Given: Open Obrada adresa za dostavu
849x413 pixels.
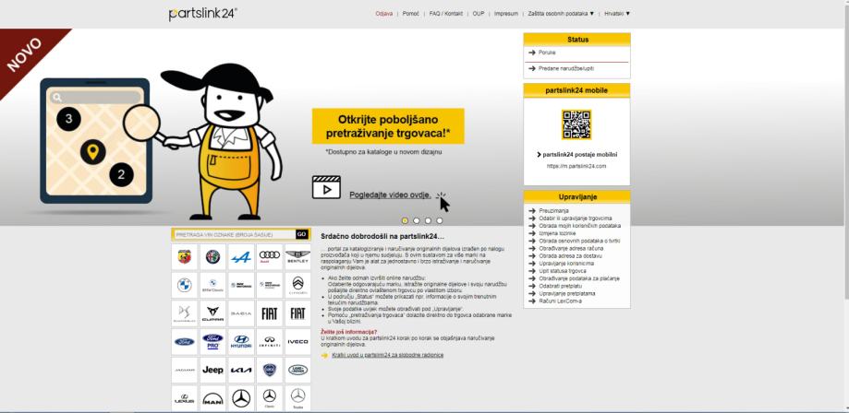Looking at the screenshot, I should pos(570,255).
